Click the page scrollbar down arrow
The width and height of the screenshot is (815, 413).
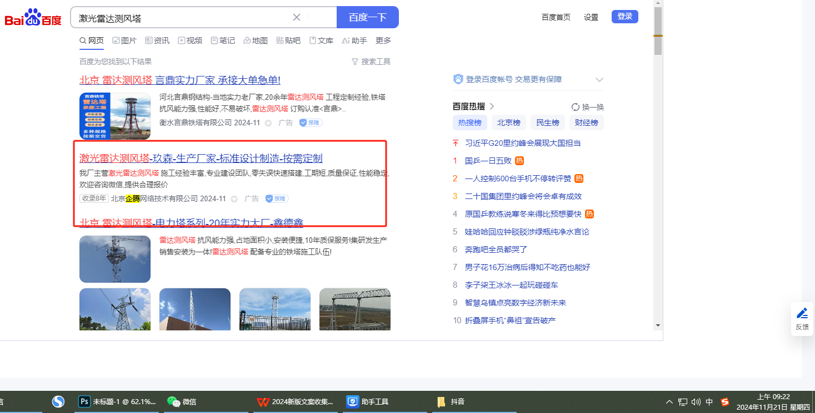pyautogui.click(x=658, y=325)
